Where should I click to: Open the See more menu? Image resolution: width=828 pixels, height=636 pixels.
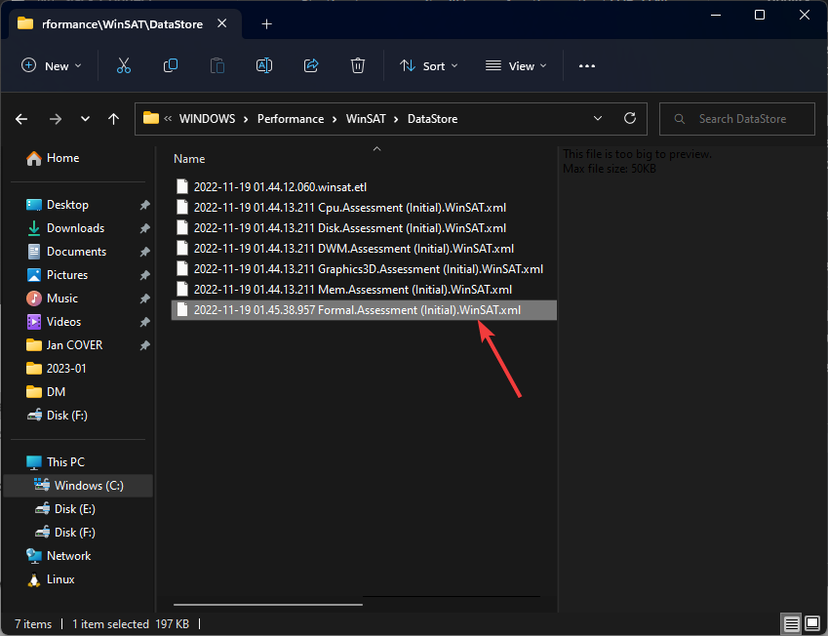(586, 65)
